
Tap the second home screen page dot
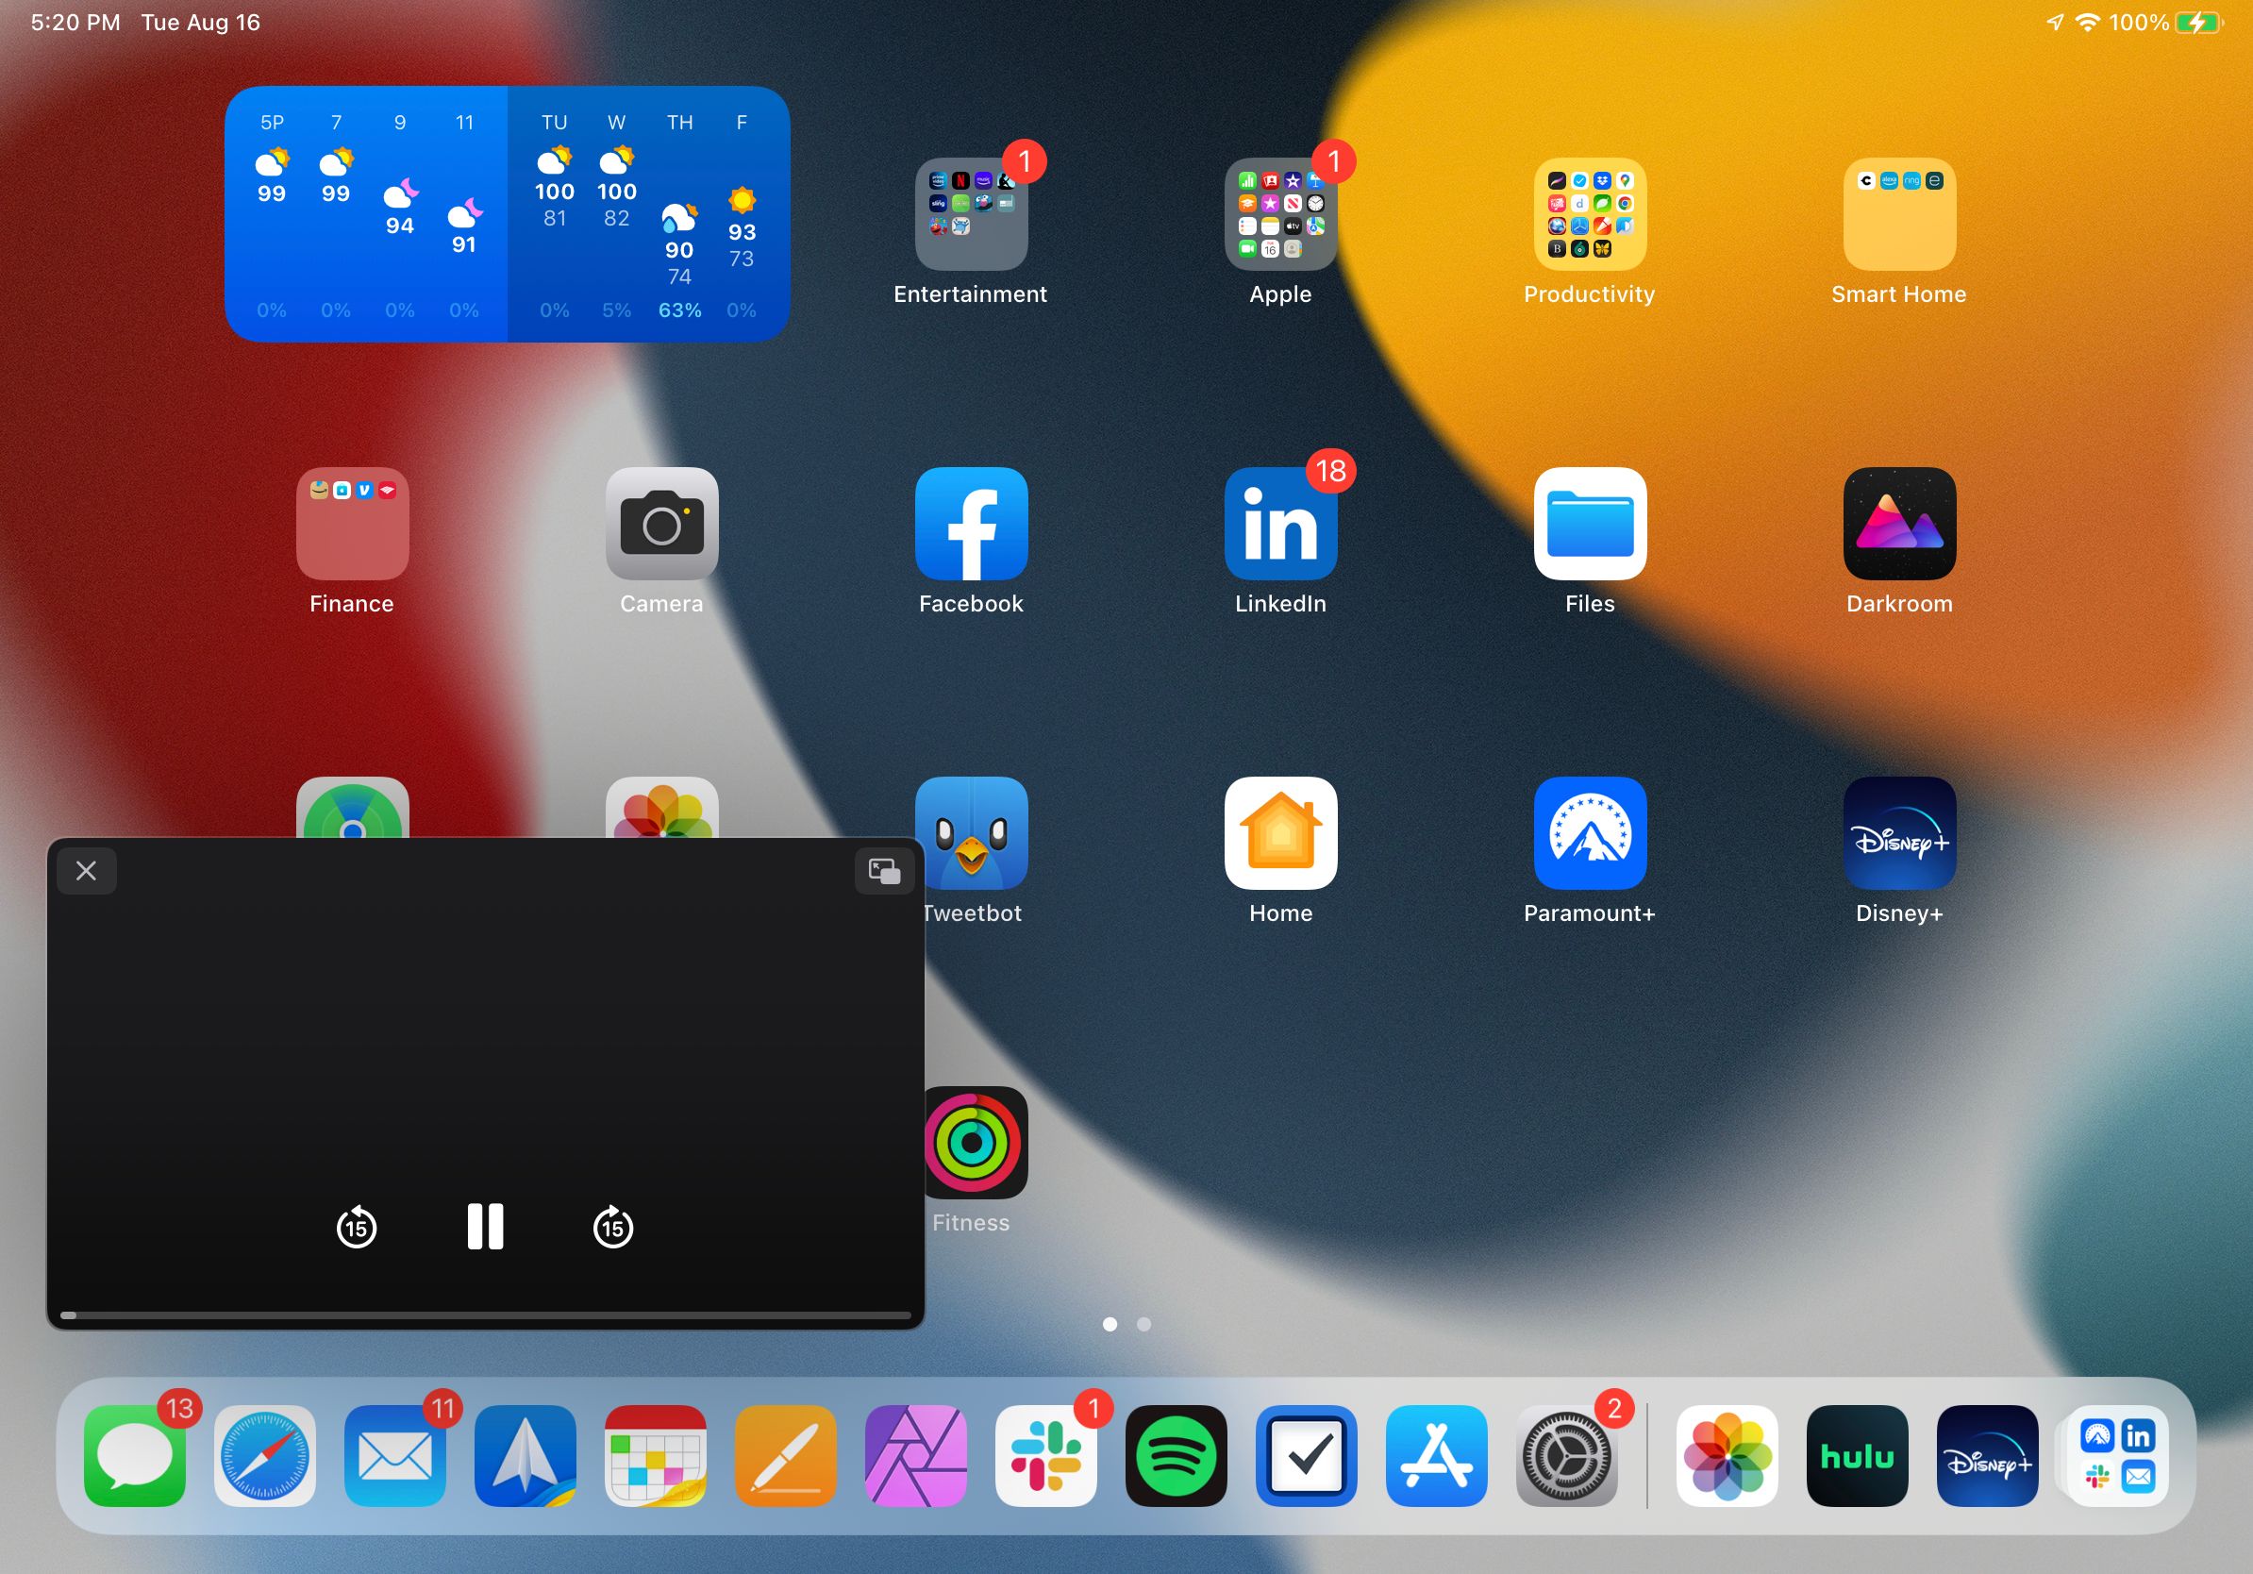1144,1324
